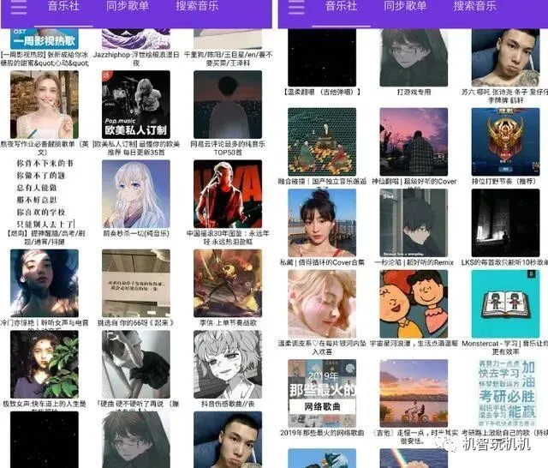Click the 一秒沦陷 超好听的Remix title text
Image resolution: width=548 pixels, height=468 pixels.
coord(414,262)
